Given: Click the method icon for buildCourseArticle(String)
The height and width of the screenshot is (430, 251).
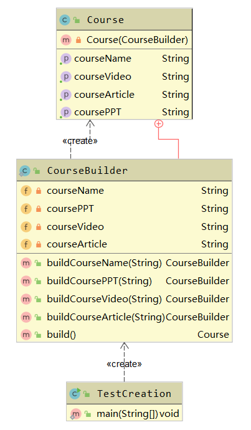Looking at the screenshot, I should click(x=26, y=317).
